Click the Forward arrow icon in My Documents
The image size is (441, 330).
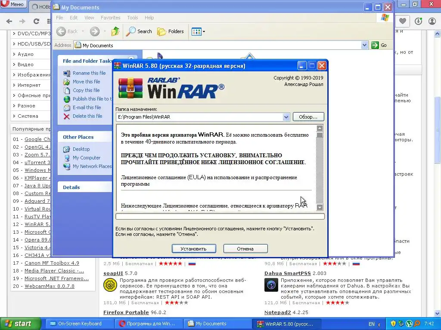[x=95, y=31]
